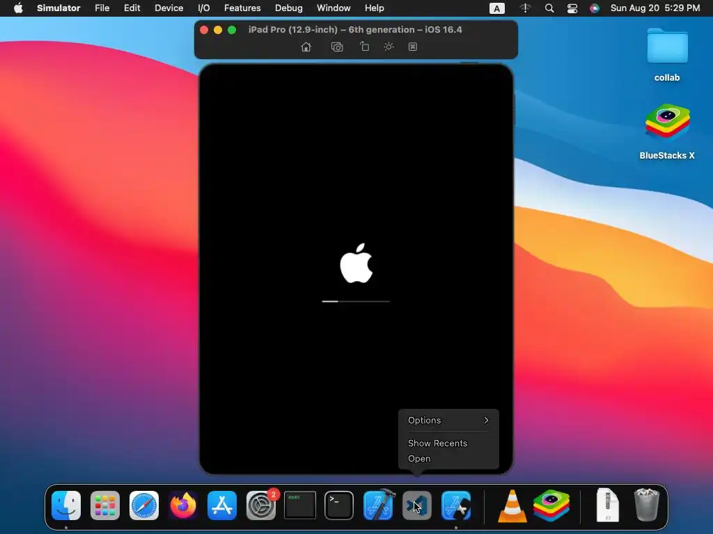Expand the Options submenu in Dock menu
Screen dimensions: 713x534
448,421
